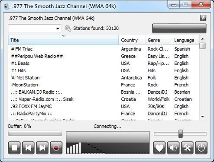Click the 'Croatian' cell in the Visper-Radio row

point(183,99)
